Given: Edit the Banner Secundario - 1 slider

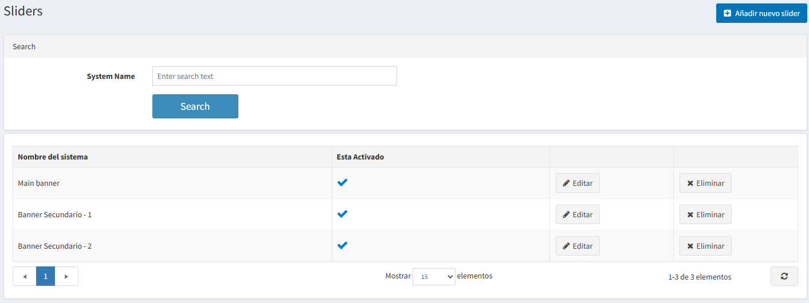Looking at the screenshot, I should pyautogui.click(x=578, y=214).
